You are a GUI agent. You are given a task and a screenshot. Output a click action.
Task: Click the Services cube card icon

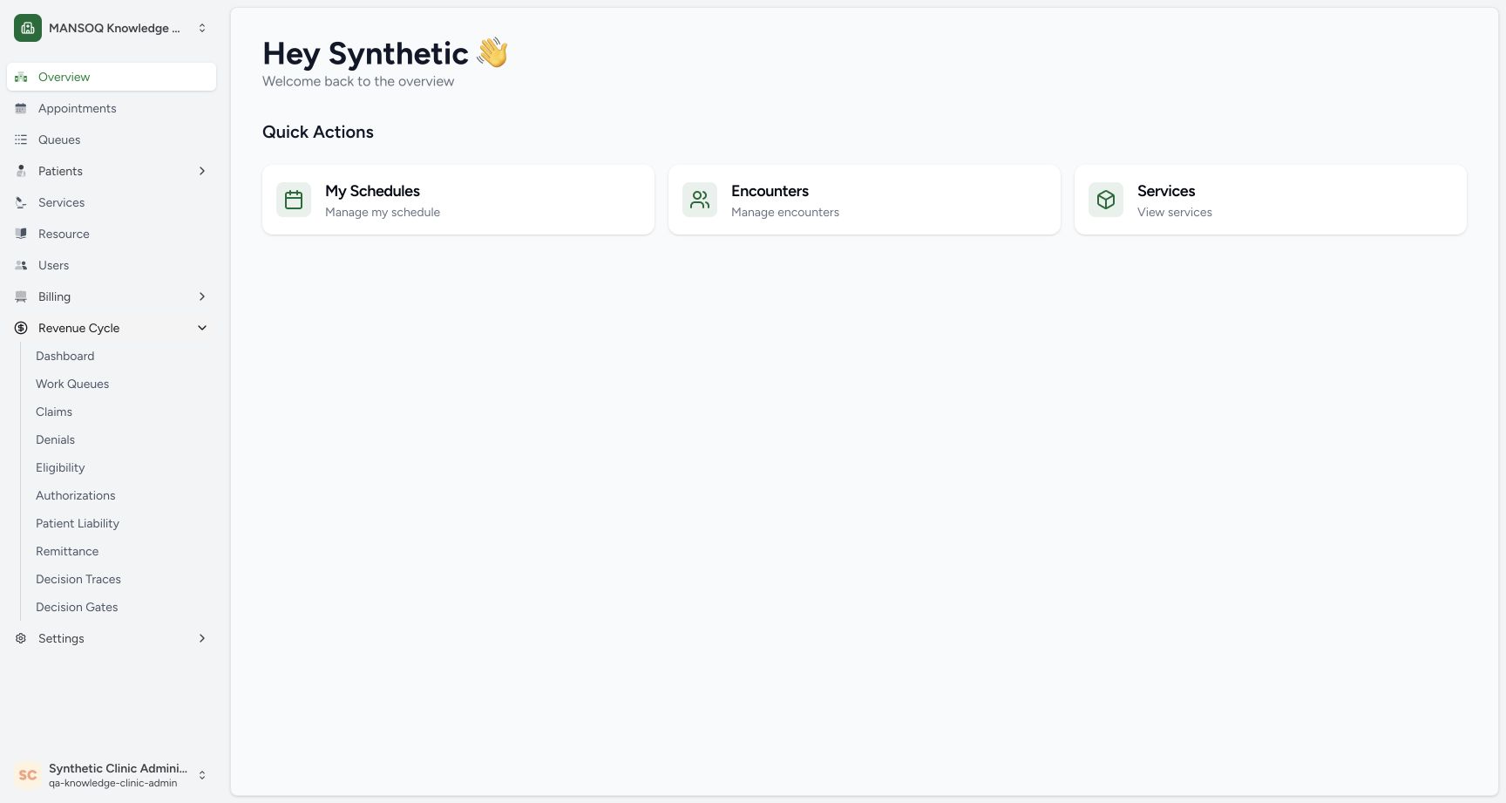[x=1106, y=200]
